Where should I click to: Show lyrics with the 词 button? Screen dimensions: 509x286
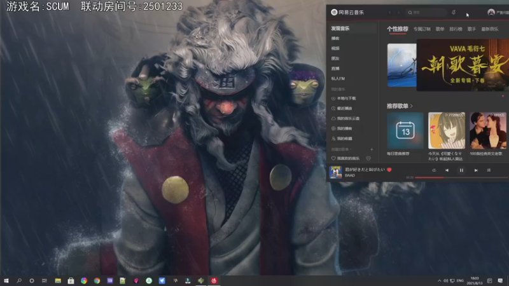(x=489, y=170)
